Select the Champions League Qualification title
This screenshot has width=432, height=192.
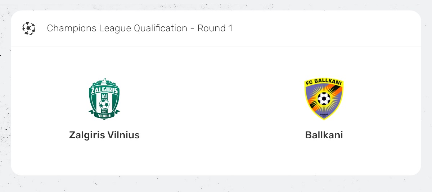pyautogui.click(x=139, y=28)
